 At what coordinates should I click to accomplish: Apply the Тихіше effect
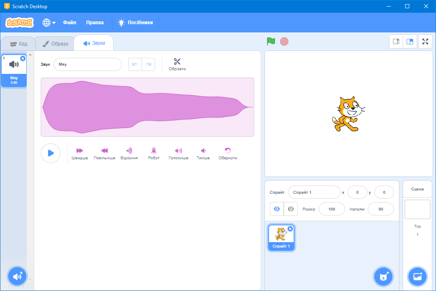click(204, 153)
